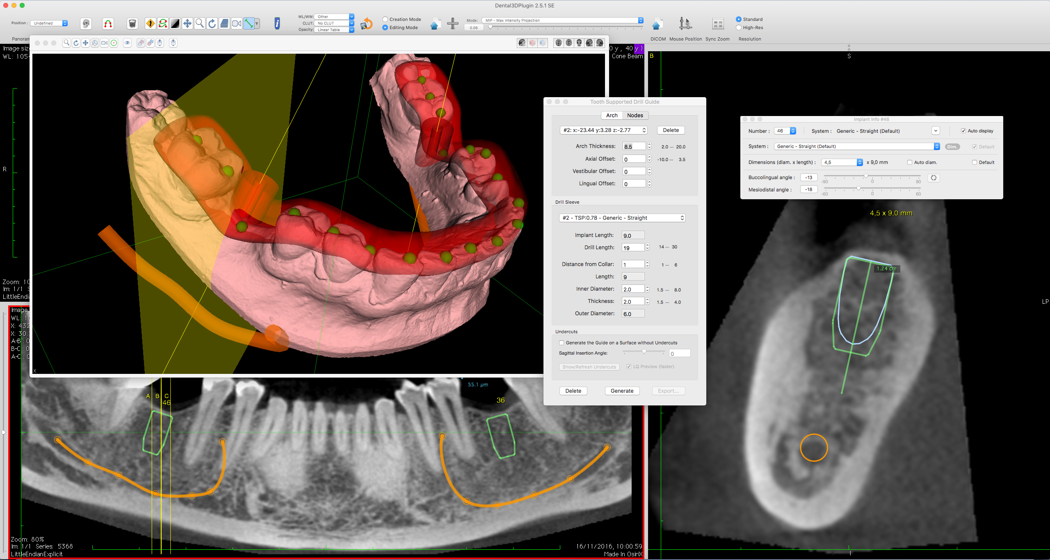
Task: Toggle the Auto display checkbox
Action: coord(963,131)
